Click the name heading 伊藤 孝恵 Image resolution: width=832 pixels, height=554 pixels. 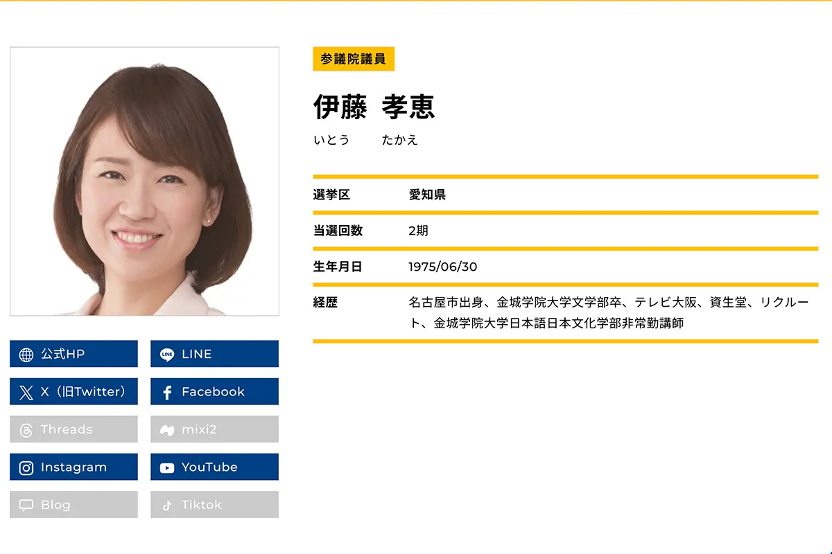(374, 107)
